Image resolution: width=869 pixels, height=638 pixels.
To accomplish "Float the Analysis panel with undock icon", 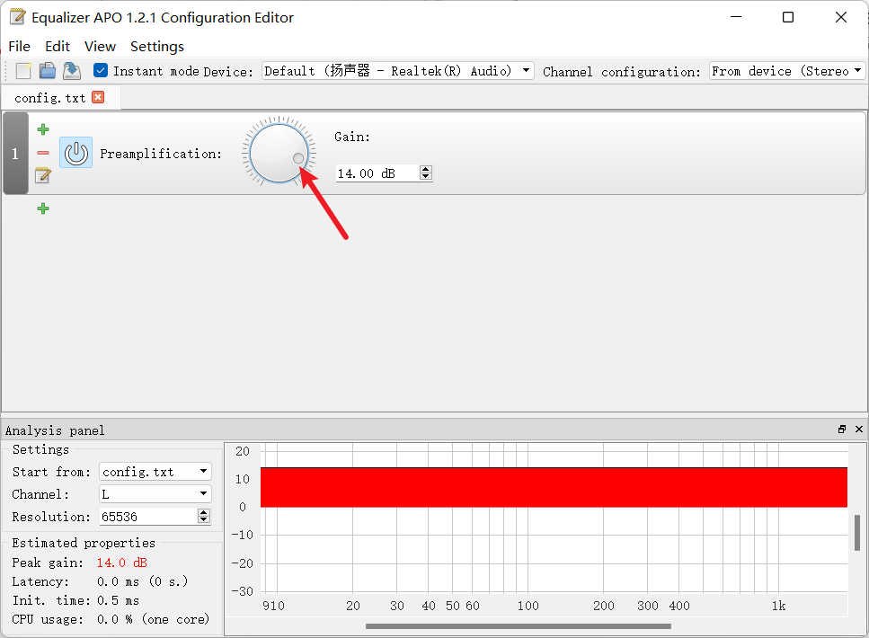I will pos(842,430).
